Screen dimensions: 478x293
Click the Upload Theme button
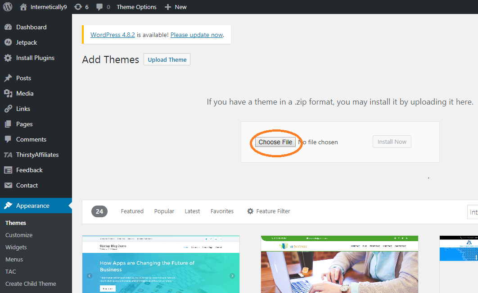pyautogui.click(x=167, y=60)
